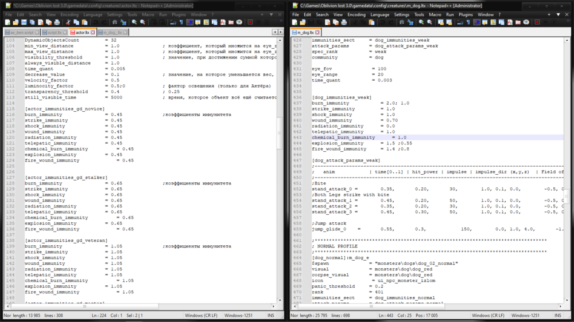The width and height of the screenshot is (574, 322).
Task: Open Encoding menu in actor.ltx window
Action: pyautogui.click(x=69, y=14)
